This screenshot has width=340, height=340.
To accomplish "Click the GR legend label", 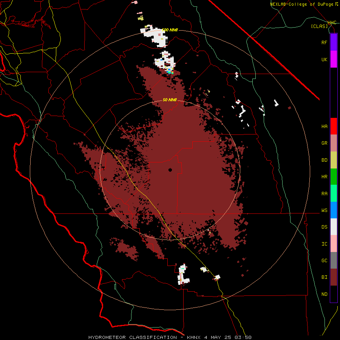I will coord(324,143).
